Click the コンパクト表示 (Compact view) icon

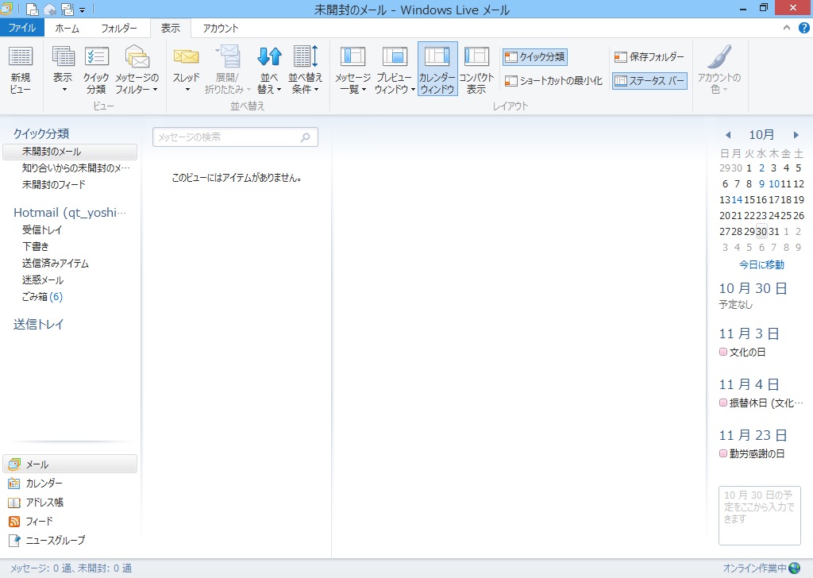tap(476, 70)
